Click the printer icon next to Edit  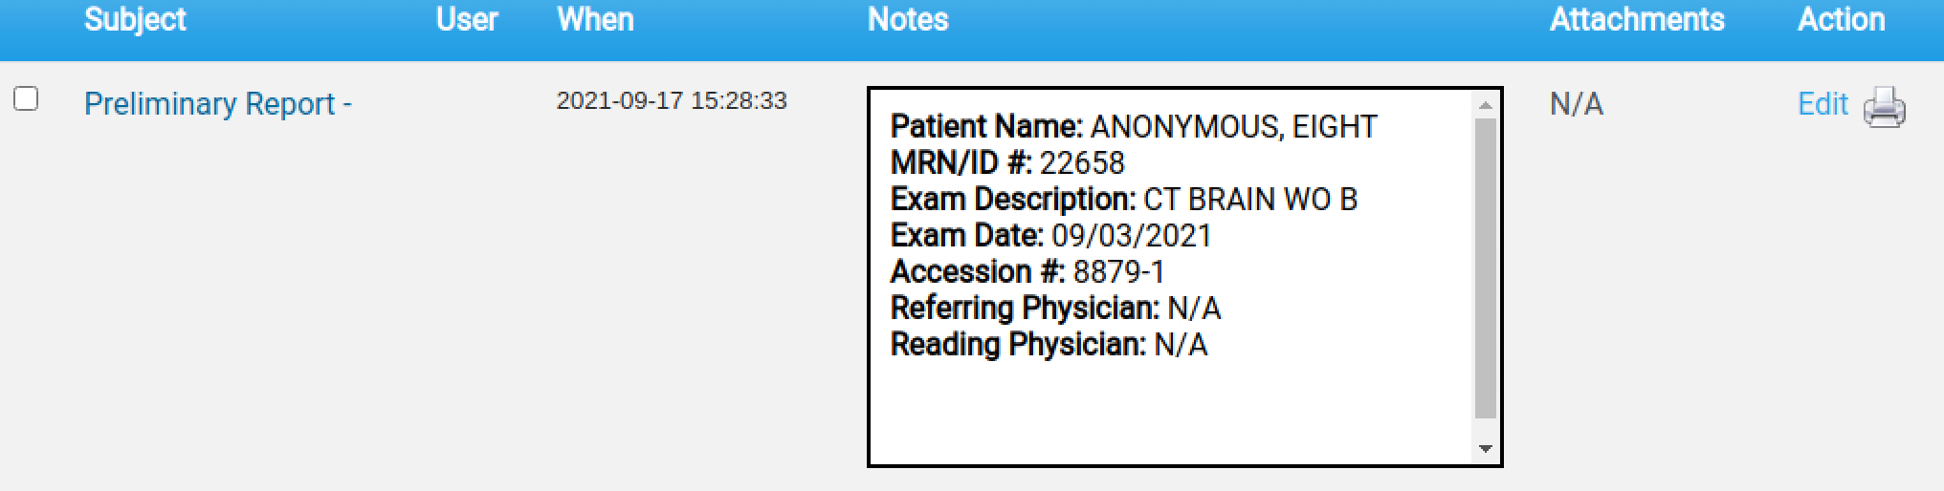pyautogui.click(x=1884, y=106)
